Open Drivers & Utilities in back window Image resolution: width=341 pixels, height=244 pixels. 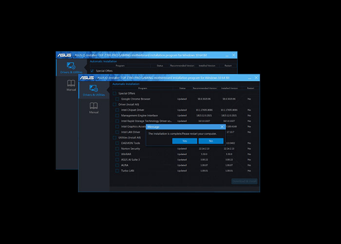[71, 68]
